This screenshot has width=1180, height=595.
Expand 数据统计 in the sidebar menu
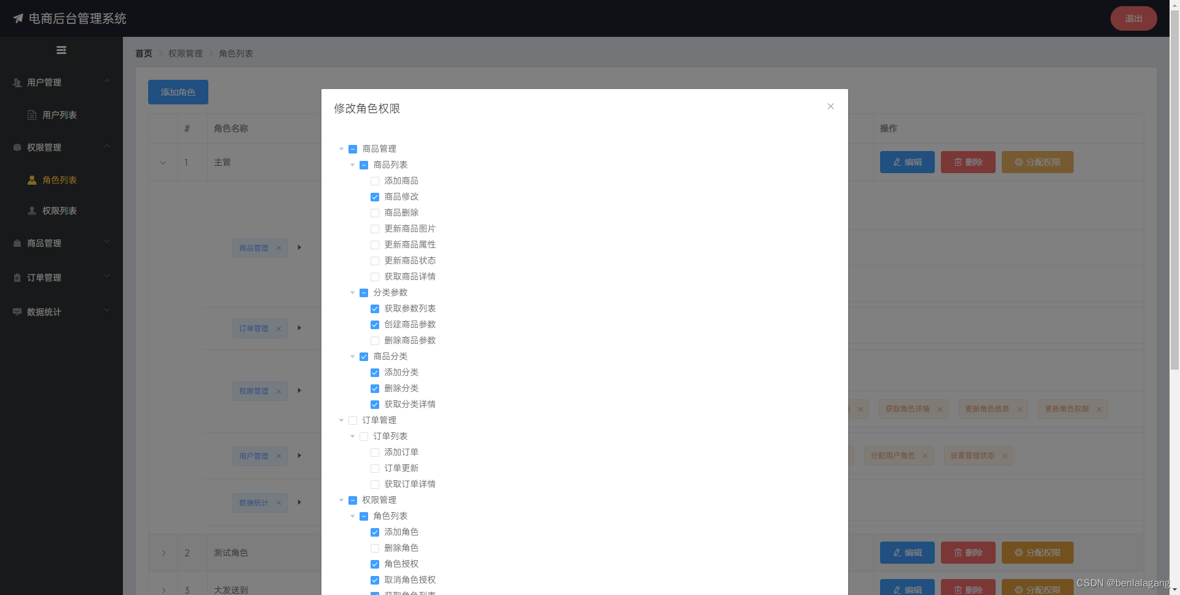(61, 312)
